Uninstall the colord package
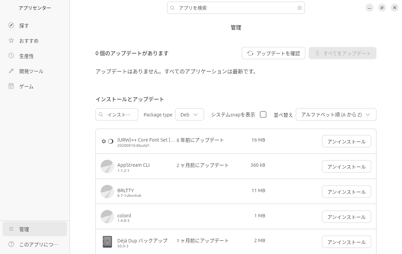This screenshot has height=254, width=402. [346, 217]
